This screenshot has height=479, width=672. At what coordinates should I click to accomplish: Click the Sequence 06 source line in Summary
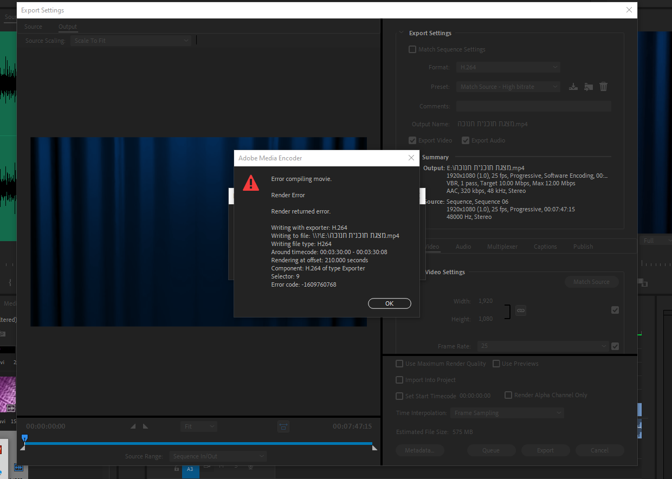tap(477, 202)
